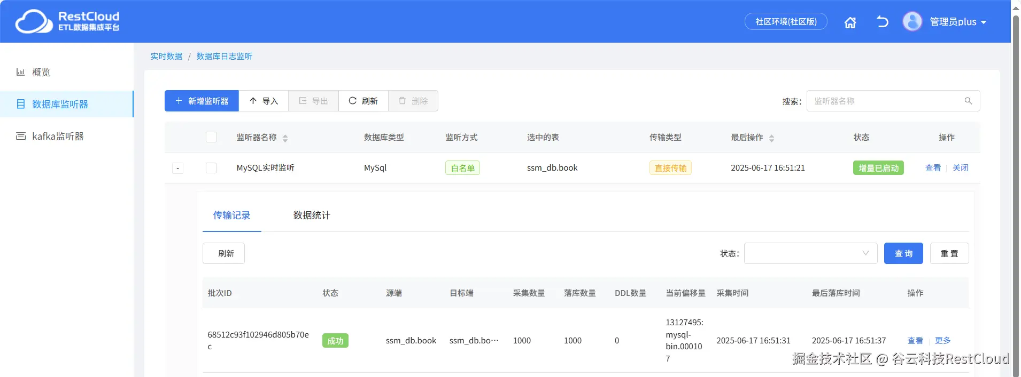Click the 实时数据 breadcrumb link
1021x377 pixels.
166,56
